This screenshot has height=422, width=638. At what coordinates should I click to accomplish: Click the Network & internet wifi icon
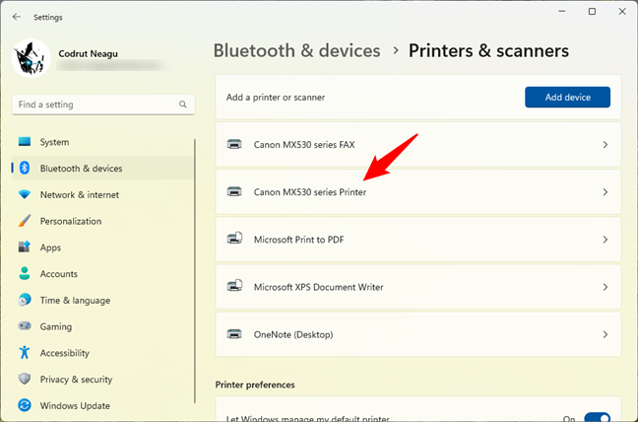[25, 194]
